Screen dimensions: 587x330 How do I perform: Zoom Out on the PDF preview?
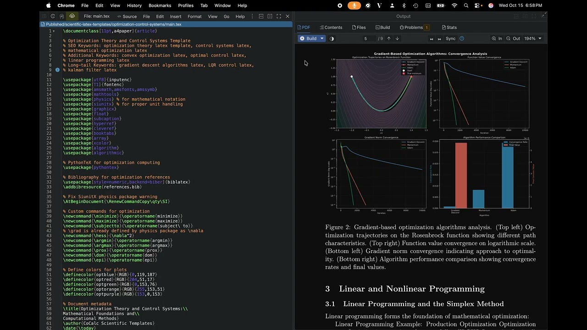[513, 38]
